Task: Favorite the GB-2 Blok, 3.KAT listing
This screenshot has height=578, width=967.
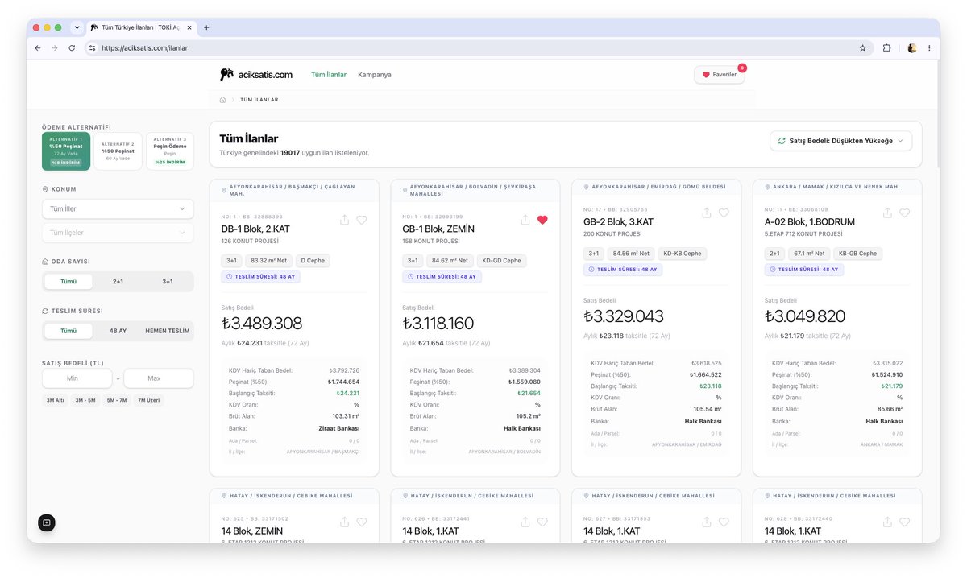Action: (x=724, y=213)
